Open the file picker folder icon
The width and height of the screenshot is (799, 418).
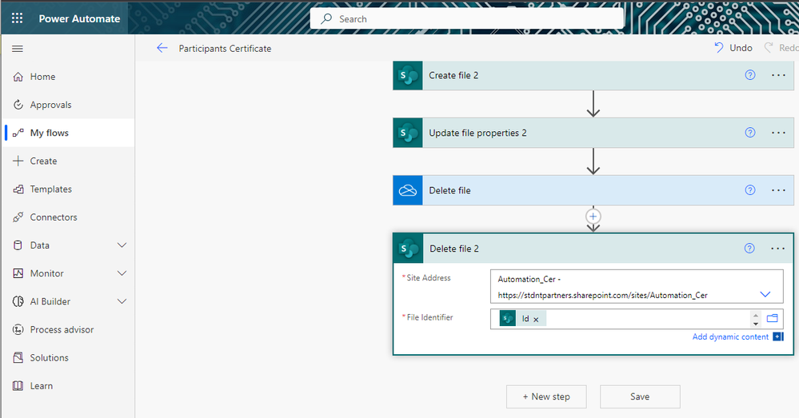point(773,318)
